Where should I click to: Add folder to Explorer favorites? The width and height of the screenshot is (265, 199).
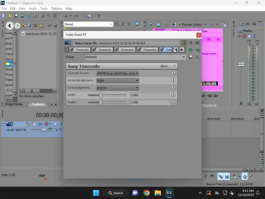pyautogui.click(x=41, y=26)
